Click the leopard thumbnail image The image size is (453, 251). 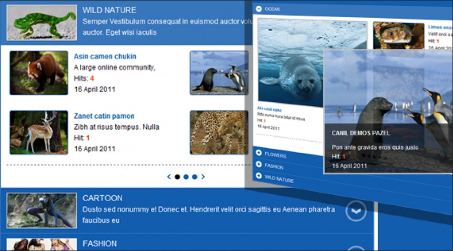click(219, 132)
